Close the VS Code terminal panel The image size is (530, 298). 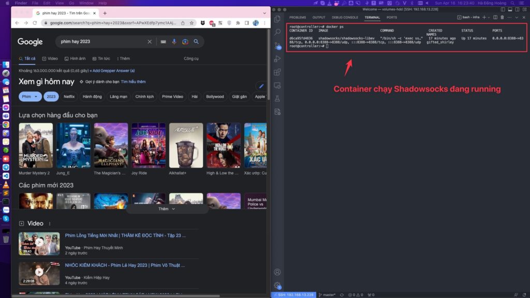click(x=524, y=17)
